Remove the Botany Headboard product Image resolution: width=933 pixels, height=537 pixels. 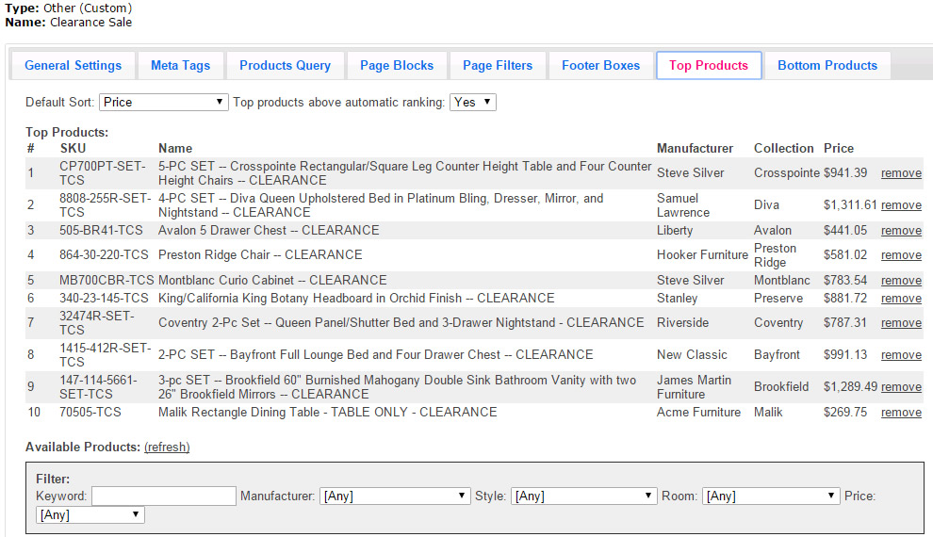point(901,299)
